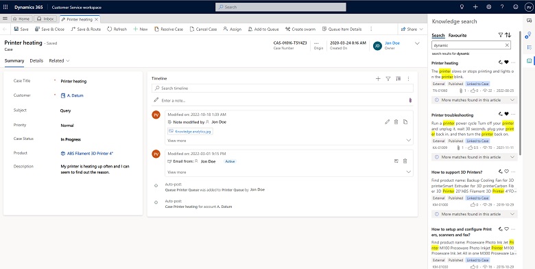Open the Knowledge search filter icon
The image size is (535, 269).
501,35
